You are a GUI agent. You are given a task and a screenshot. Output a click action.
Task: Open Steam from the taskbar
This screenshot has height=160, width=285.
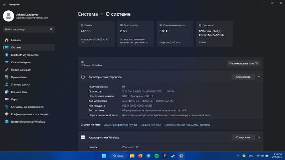tap(173, 156)
